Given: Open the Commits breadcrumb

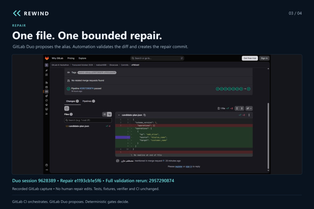Looking at the screenshot, I should 125,65.
